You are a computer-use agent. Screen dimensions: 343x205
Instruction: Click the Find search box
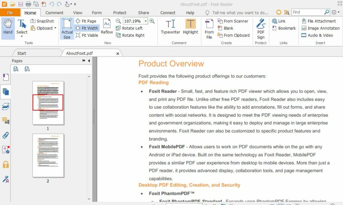coord(307,12)
